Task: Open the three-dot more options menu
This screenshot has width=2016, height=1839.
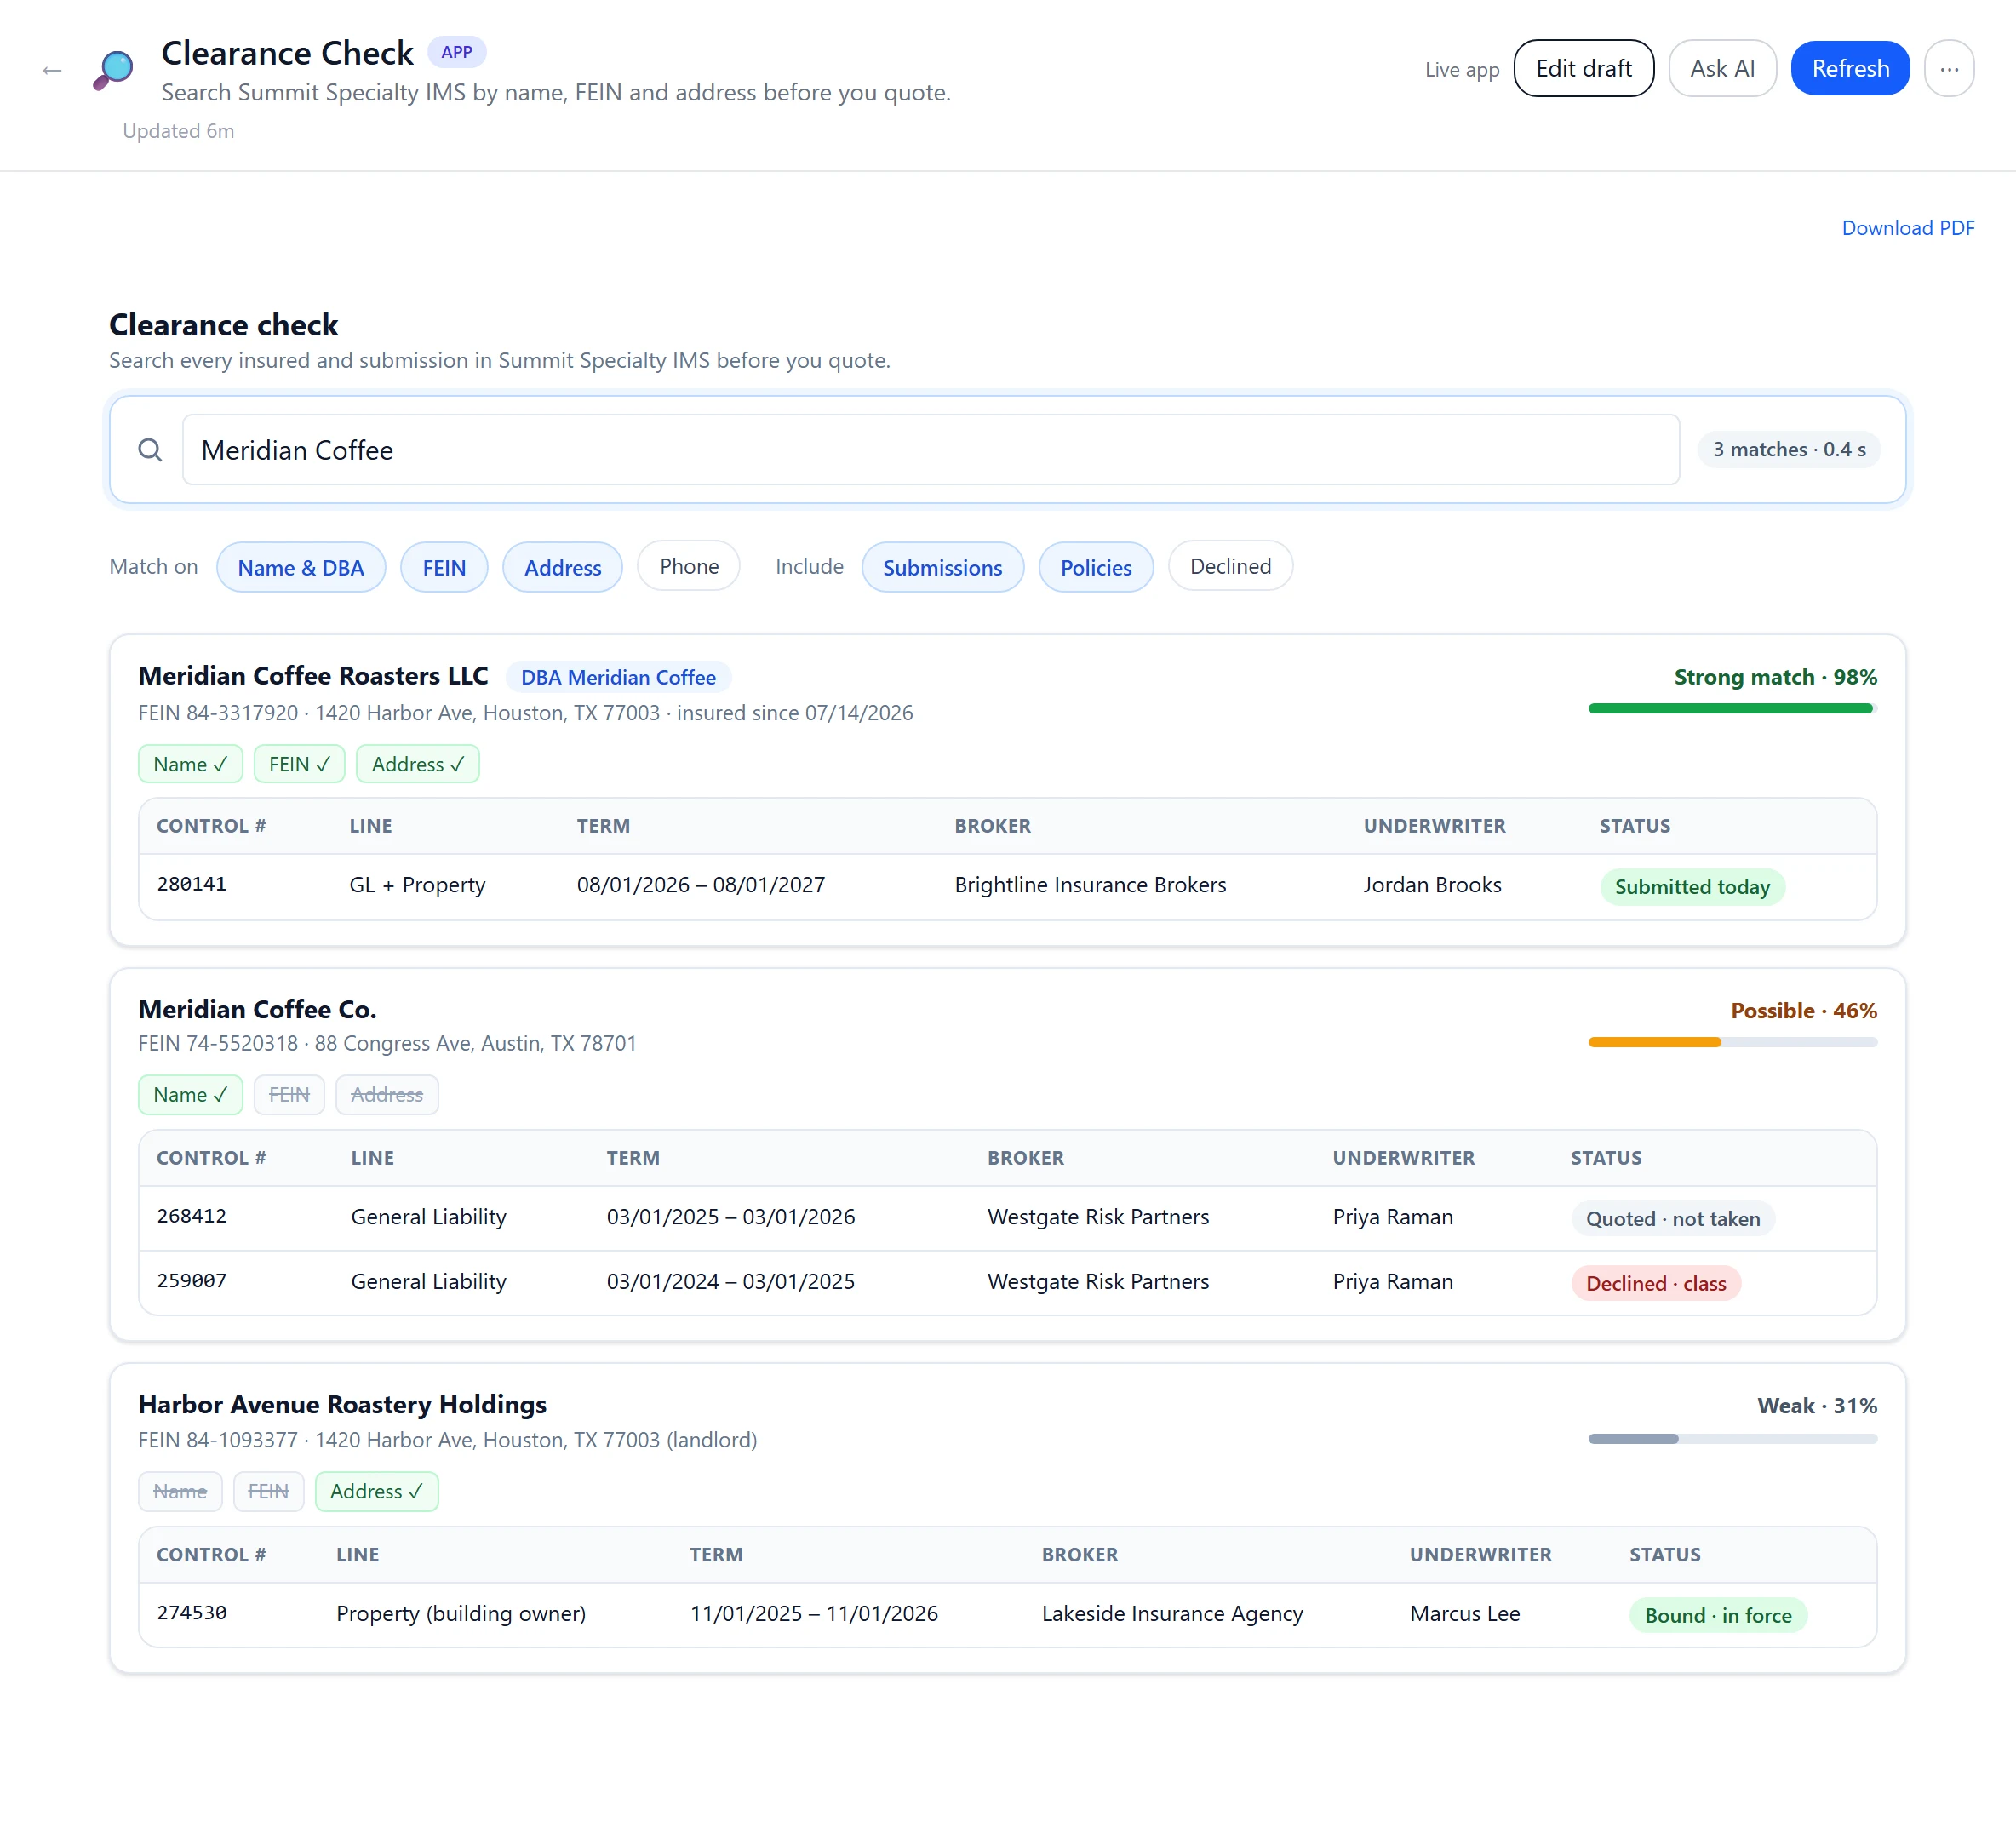Action: click(x=1948, y=69)
